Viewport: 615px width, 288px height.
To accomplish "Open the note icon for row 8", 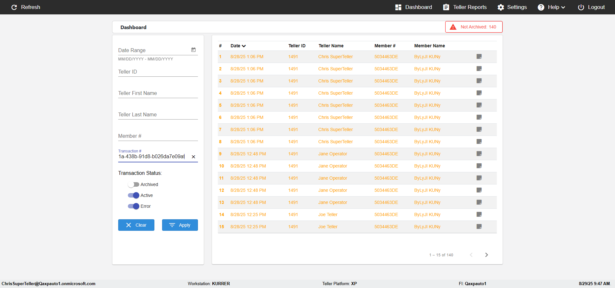I will tap(479, 142).
